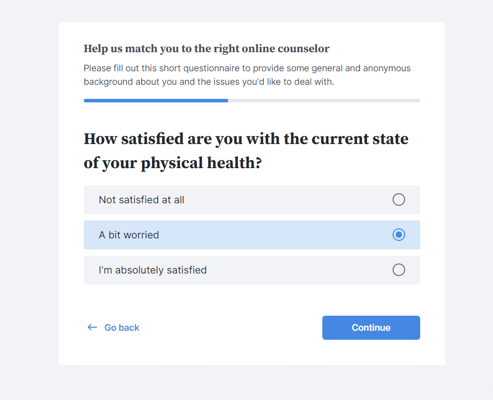Select the 'Not satisfied at all' answer row
The image size is (493, 400).
201,199
